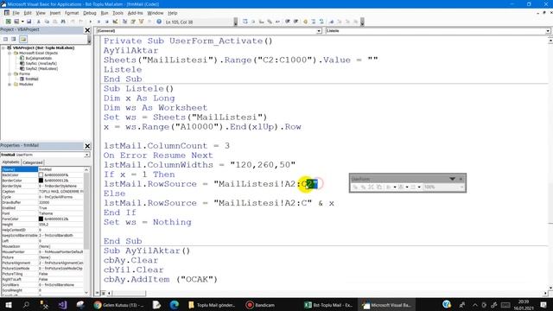Open the Format menu
This screenshot has height=311, width=553.
point(72,13)
